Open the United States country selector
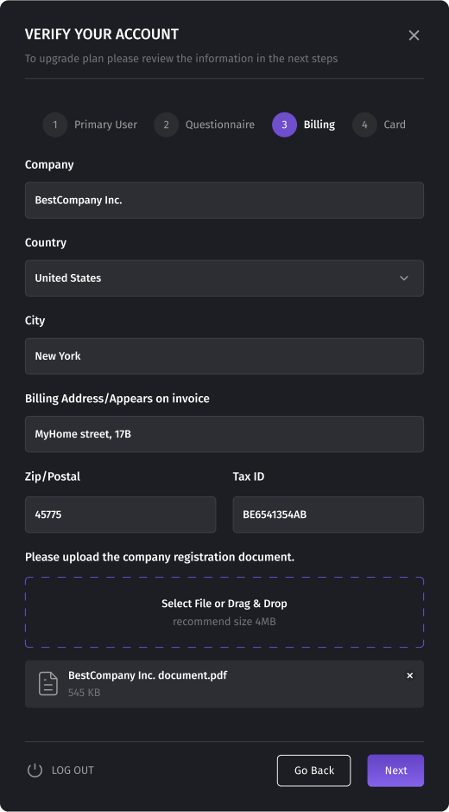 224,278
